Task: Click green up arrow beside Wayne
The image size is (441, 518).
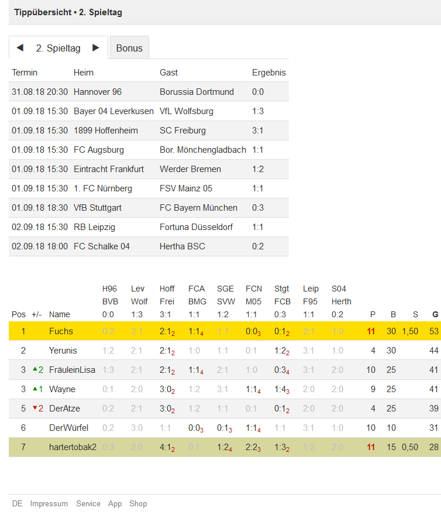Action: [x=35, y=389]
